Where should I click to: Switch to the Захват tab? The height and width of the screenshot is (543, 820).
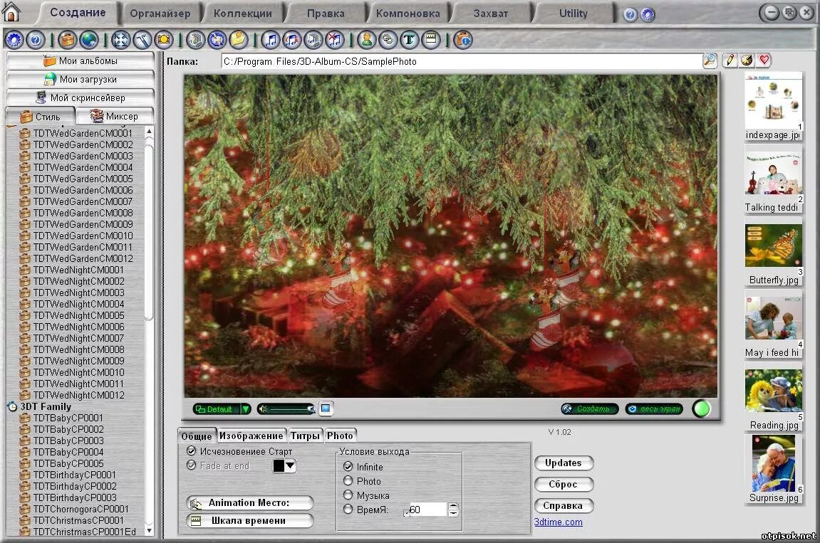click(491, 14)
